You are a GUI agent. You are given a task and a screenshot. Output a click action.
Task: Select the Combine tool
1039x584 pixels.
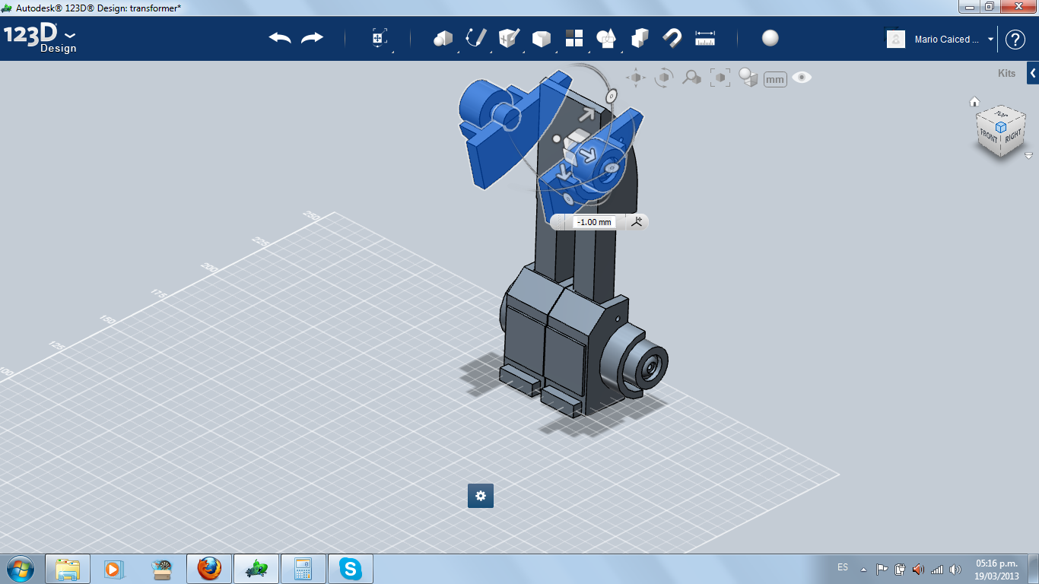tap(640, 38)
